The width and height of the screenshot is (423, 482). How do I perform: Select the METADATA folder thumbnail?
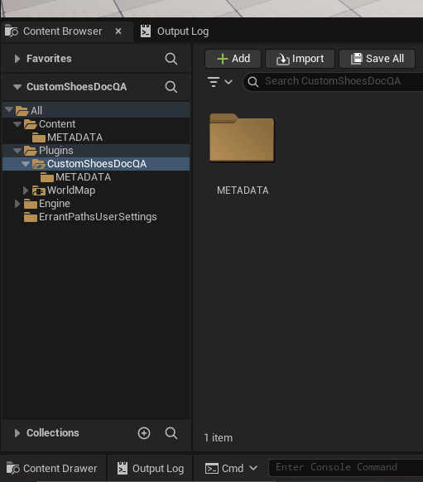click(x=242, y=137)
